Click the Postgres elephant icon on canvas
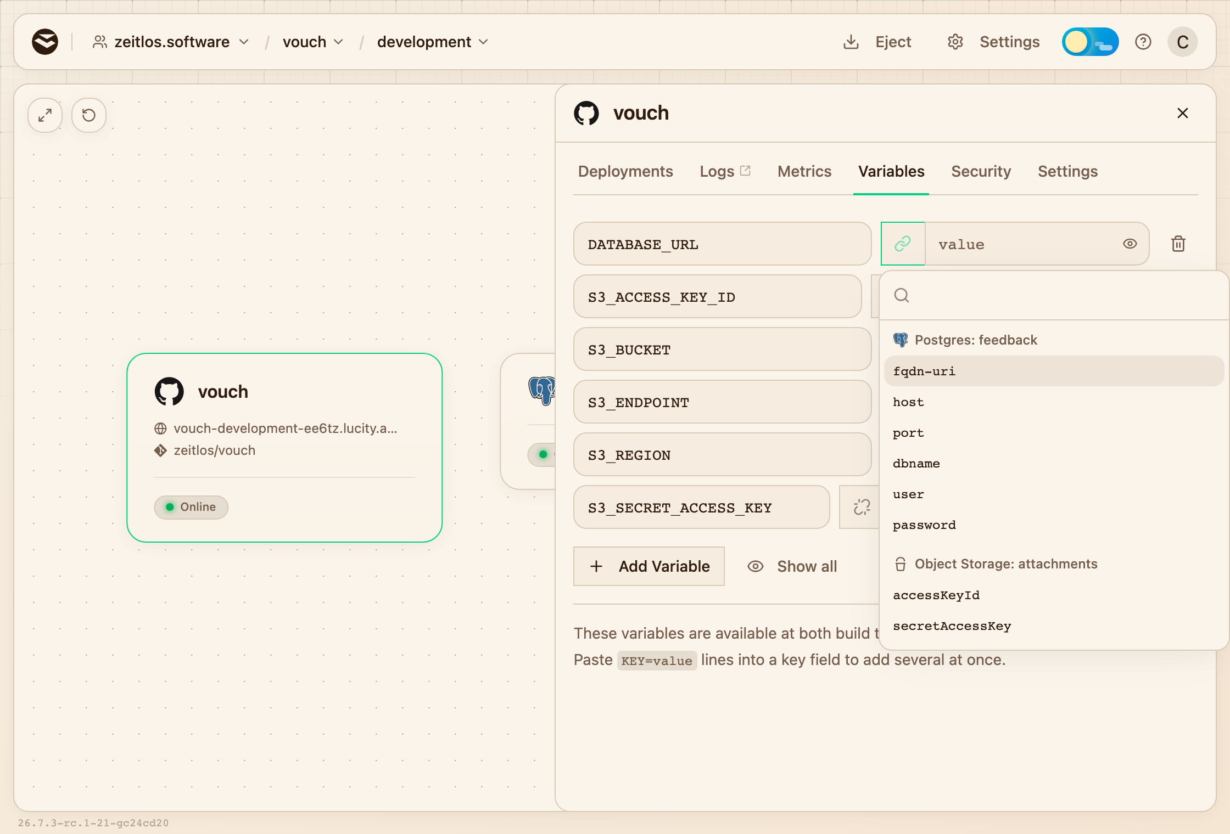Viewport: 1230px width, 834px height. tap(542, 391)
